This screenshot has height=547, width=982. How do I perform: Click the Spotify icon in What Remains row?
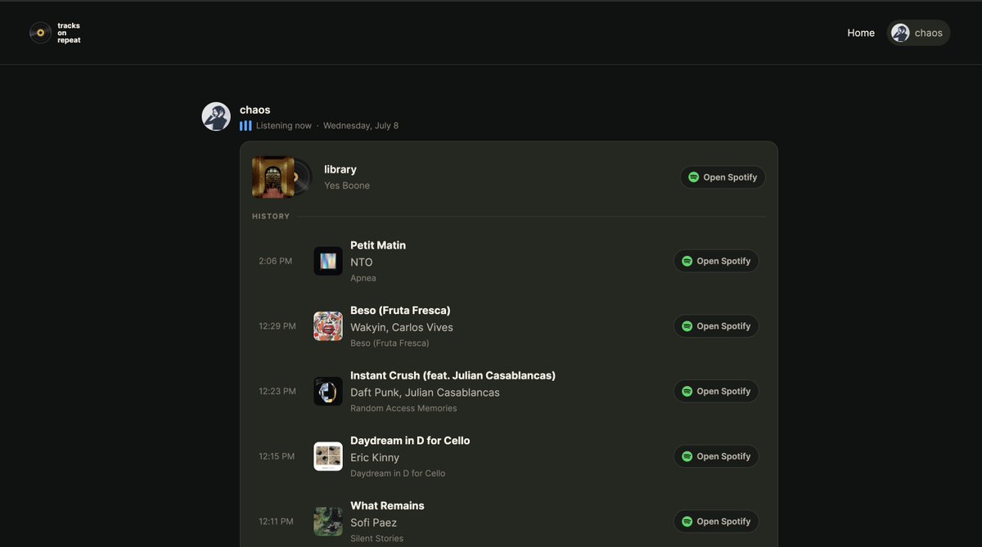click(x=687, y=522)
